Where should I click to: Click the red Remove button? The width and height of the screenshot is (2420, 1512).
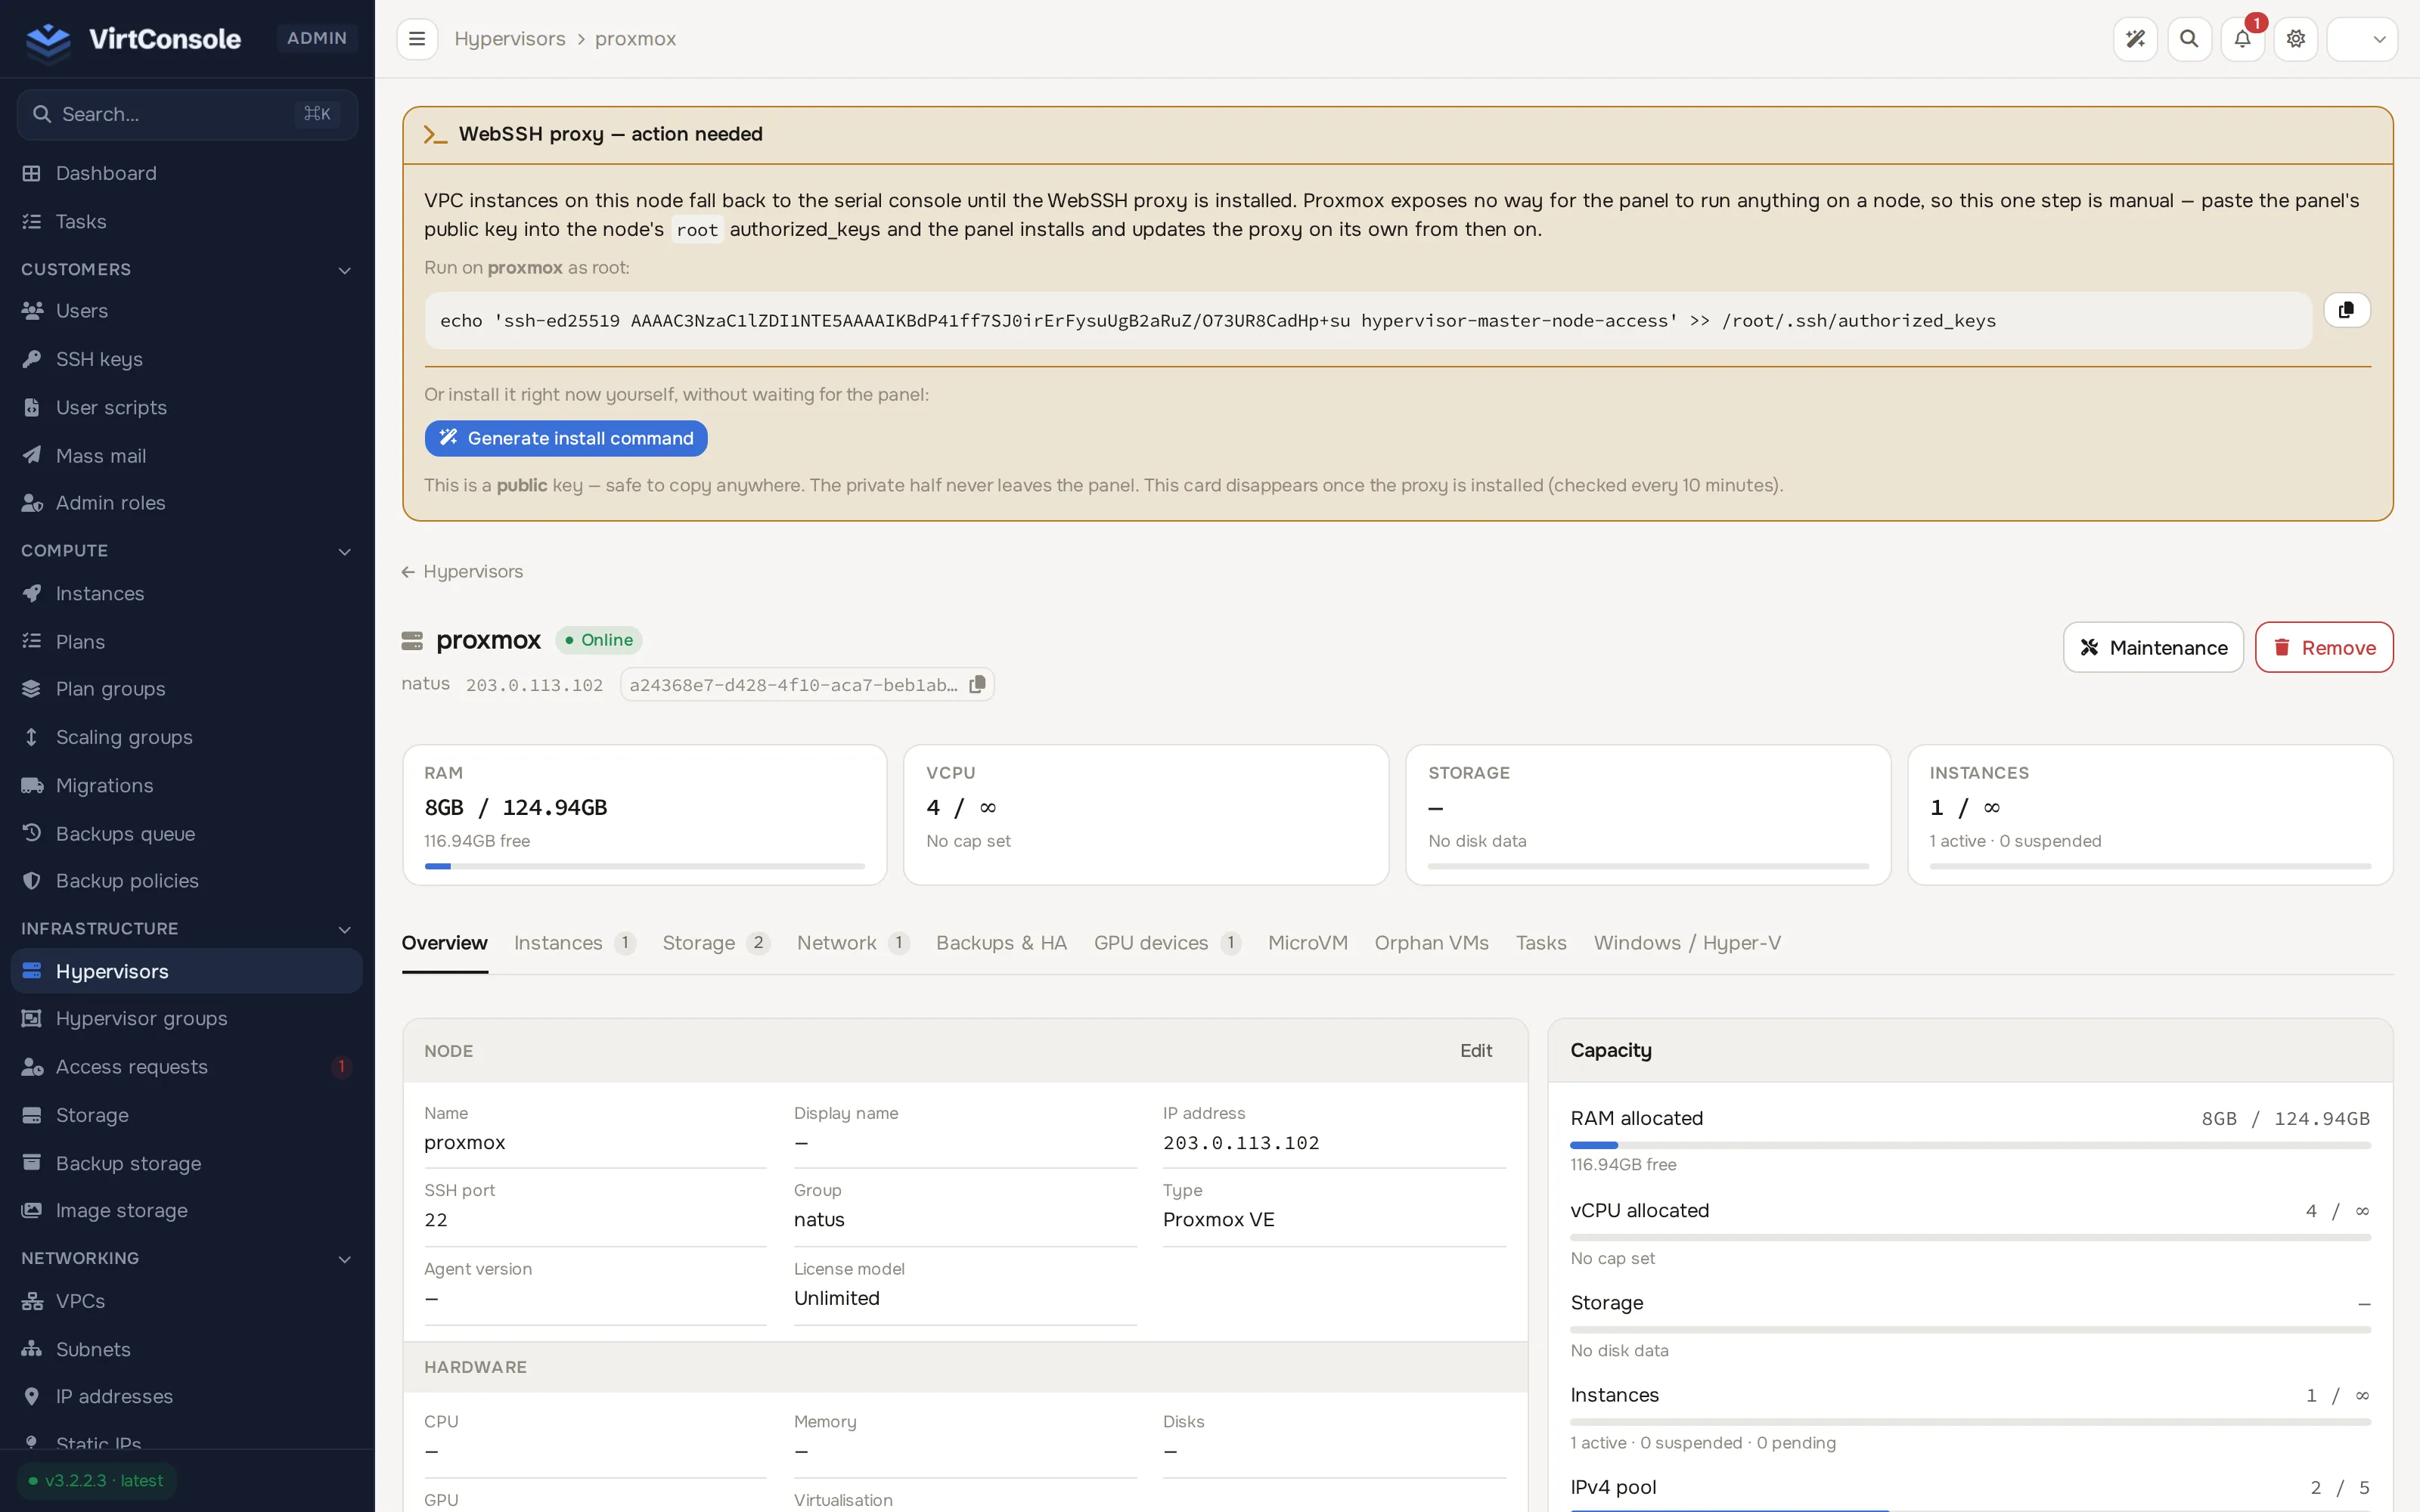click(2324, 648)
